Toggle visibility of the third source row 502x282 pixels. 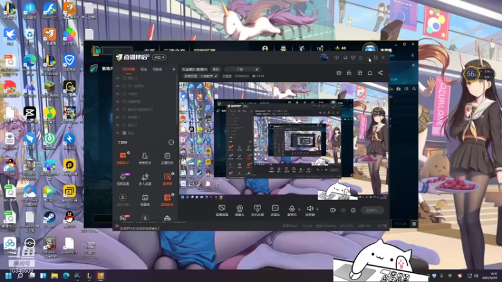point(117,93)
